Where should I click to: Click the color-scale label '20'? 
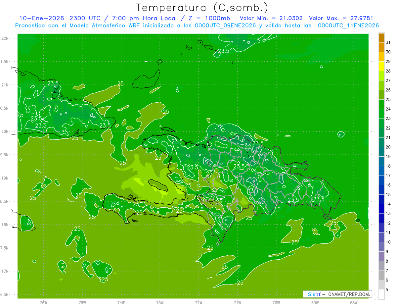click(388, 147)
